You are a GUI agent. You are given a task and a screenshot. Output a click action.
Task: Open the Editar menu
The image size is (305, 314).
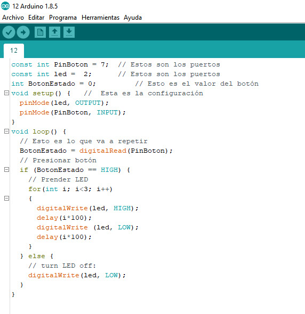coord(36,18)
